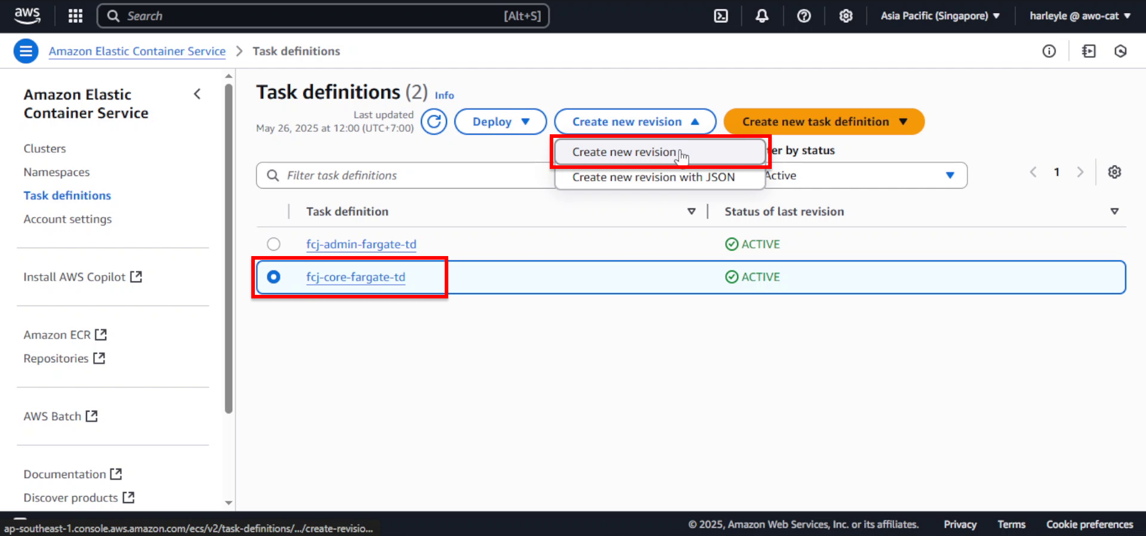Open Account settings in sidebar
The height and width of the screenshot is (536, 1146).
click(67, 219)
